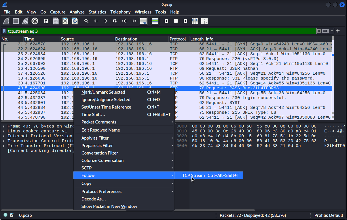Go forward in packet history with right arrow

click(105, 21)
